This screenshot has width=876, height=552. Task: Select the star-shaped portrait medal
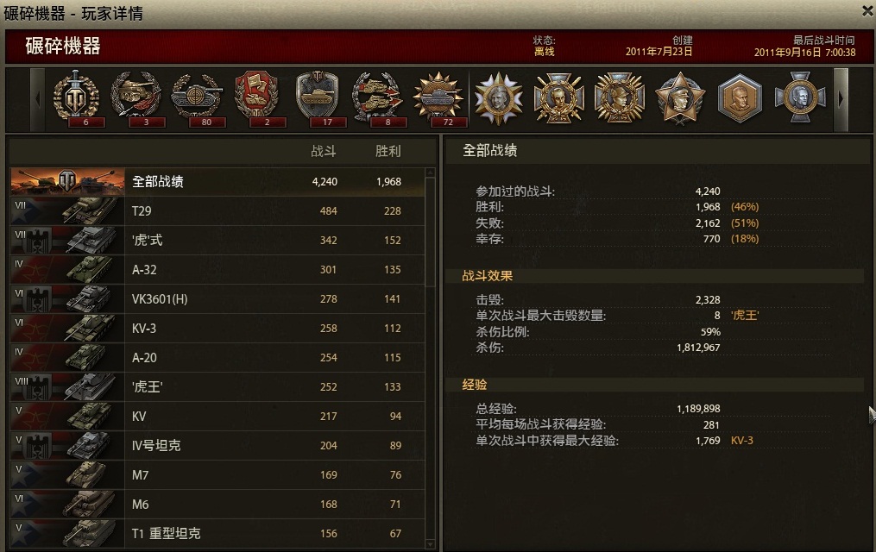coord(679,99)
